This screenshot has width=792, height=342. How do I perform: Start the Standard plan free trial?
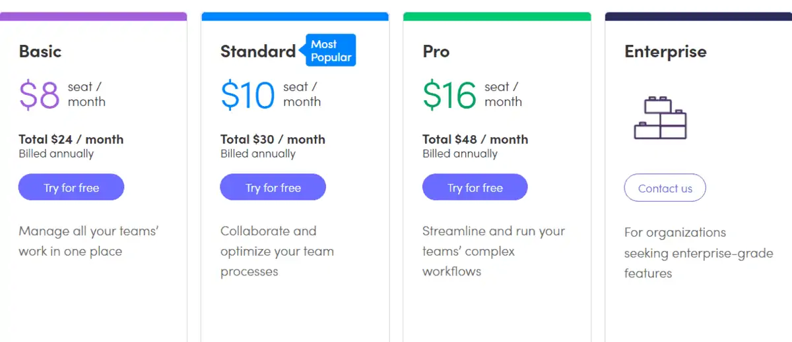(273, 187)
